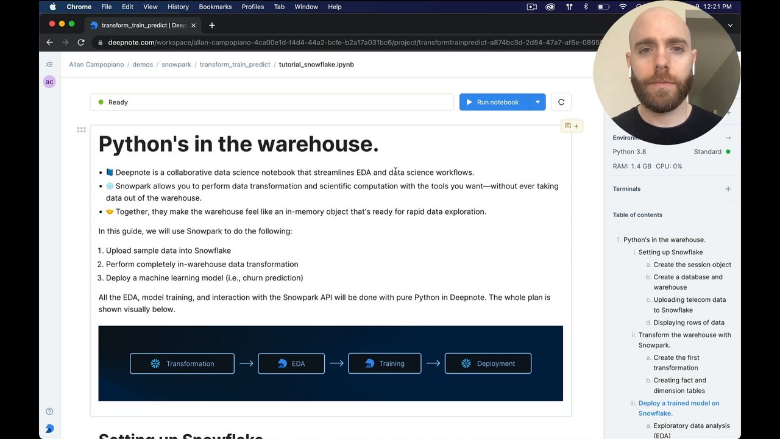The width and height of the screenshot is (780, 439).
Task: Click the Deployment box in the diagram
Action: point(488,363)
